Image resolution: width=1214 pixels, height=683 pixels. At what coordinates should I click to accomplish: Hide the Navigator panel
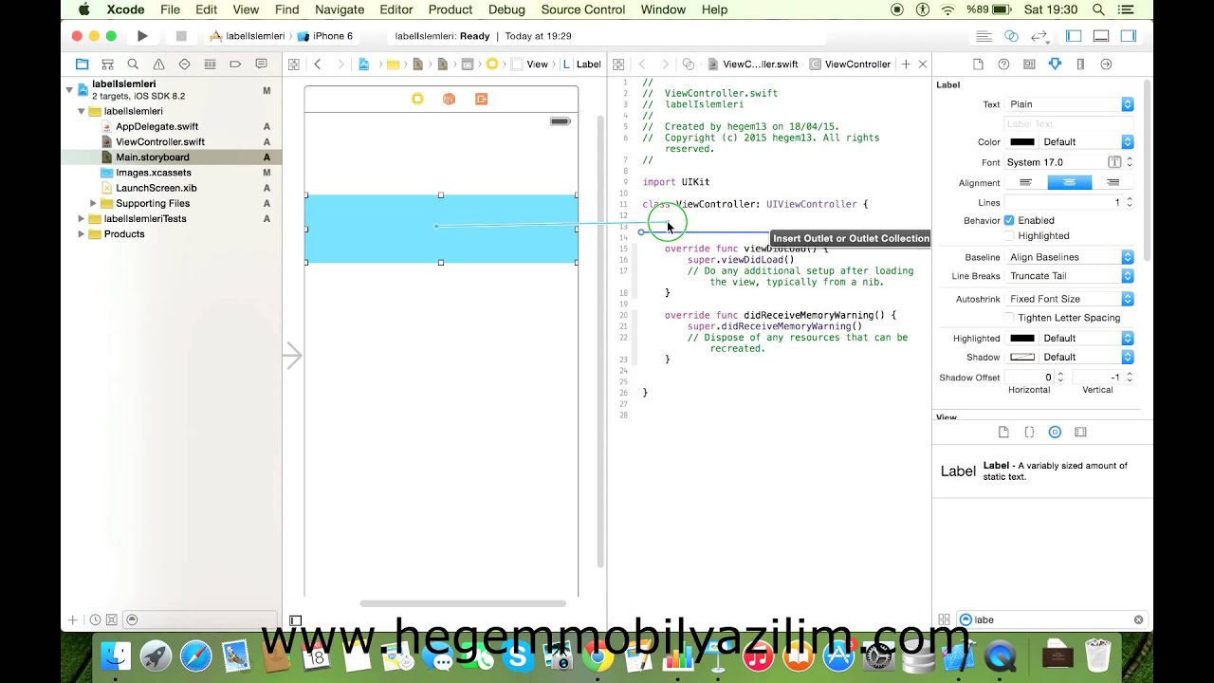(1074, 36)
